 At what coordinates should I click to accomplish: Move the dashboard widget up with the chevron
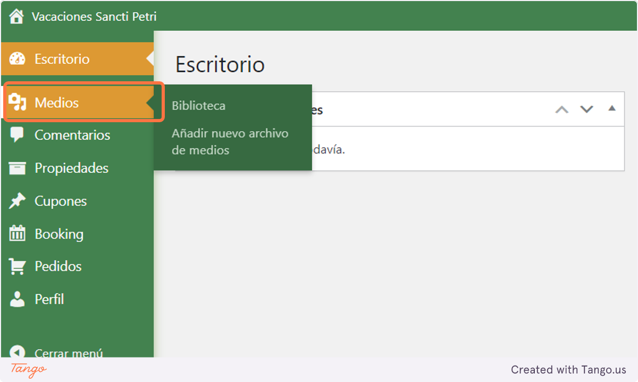click(x=562, y=109)
